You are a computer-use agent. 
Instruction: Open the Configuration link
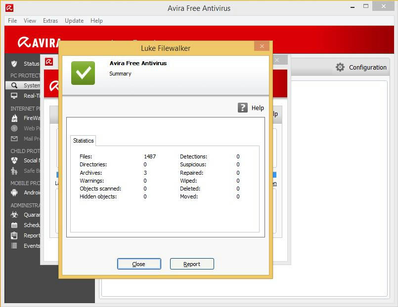tap(367, 68)
